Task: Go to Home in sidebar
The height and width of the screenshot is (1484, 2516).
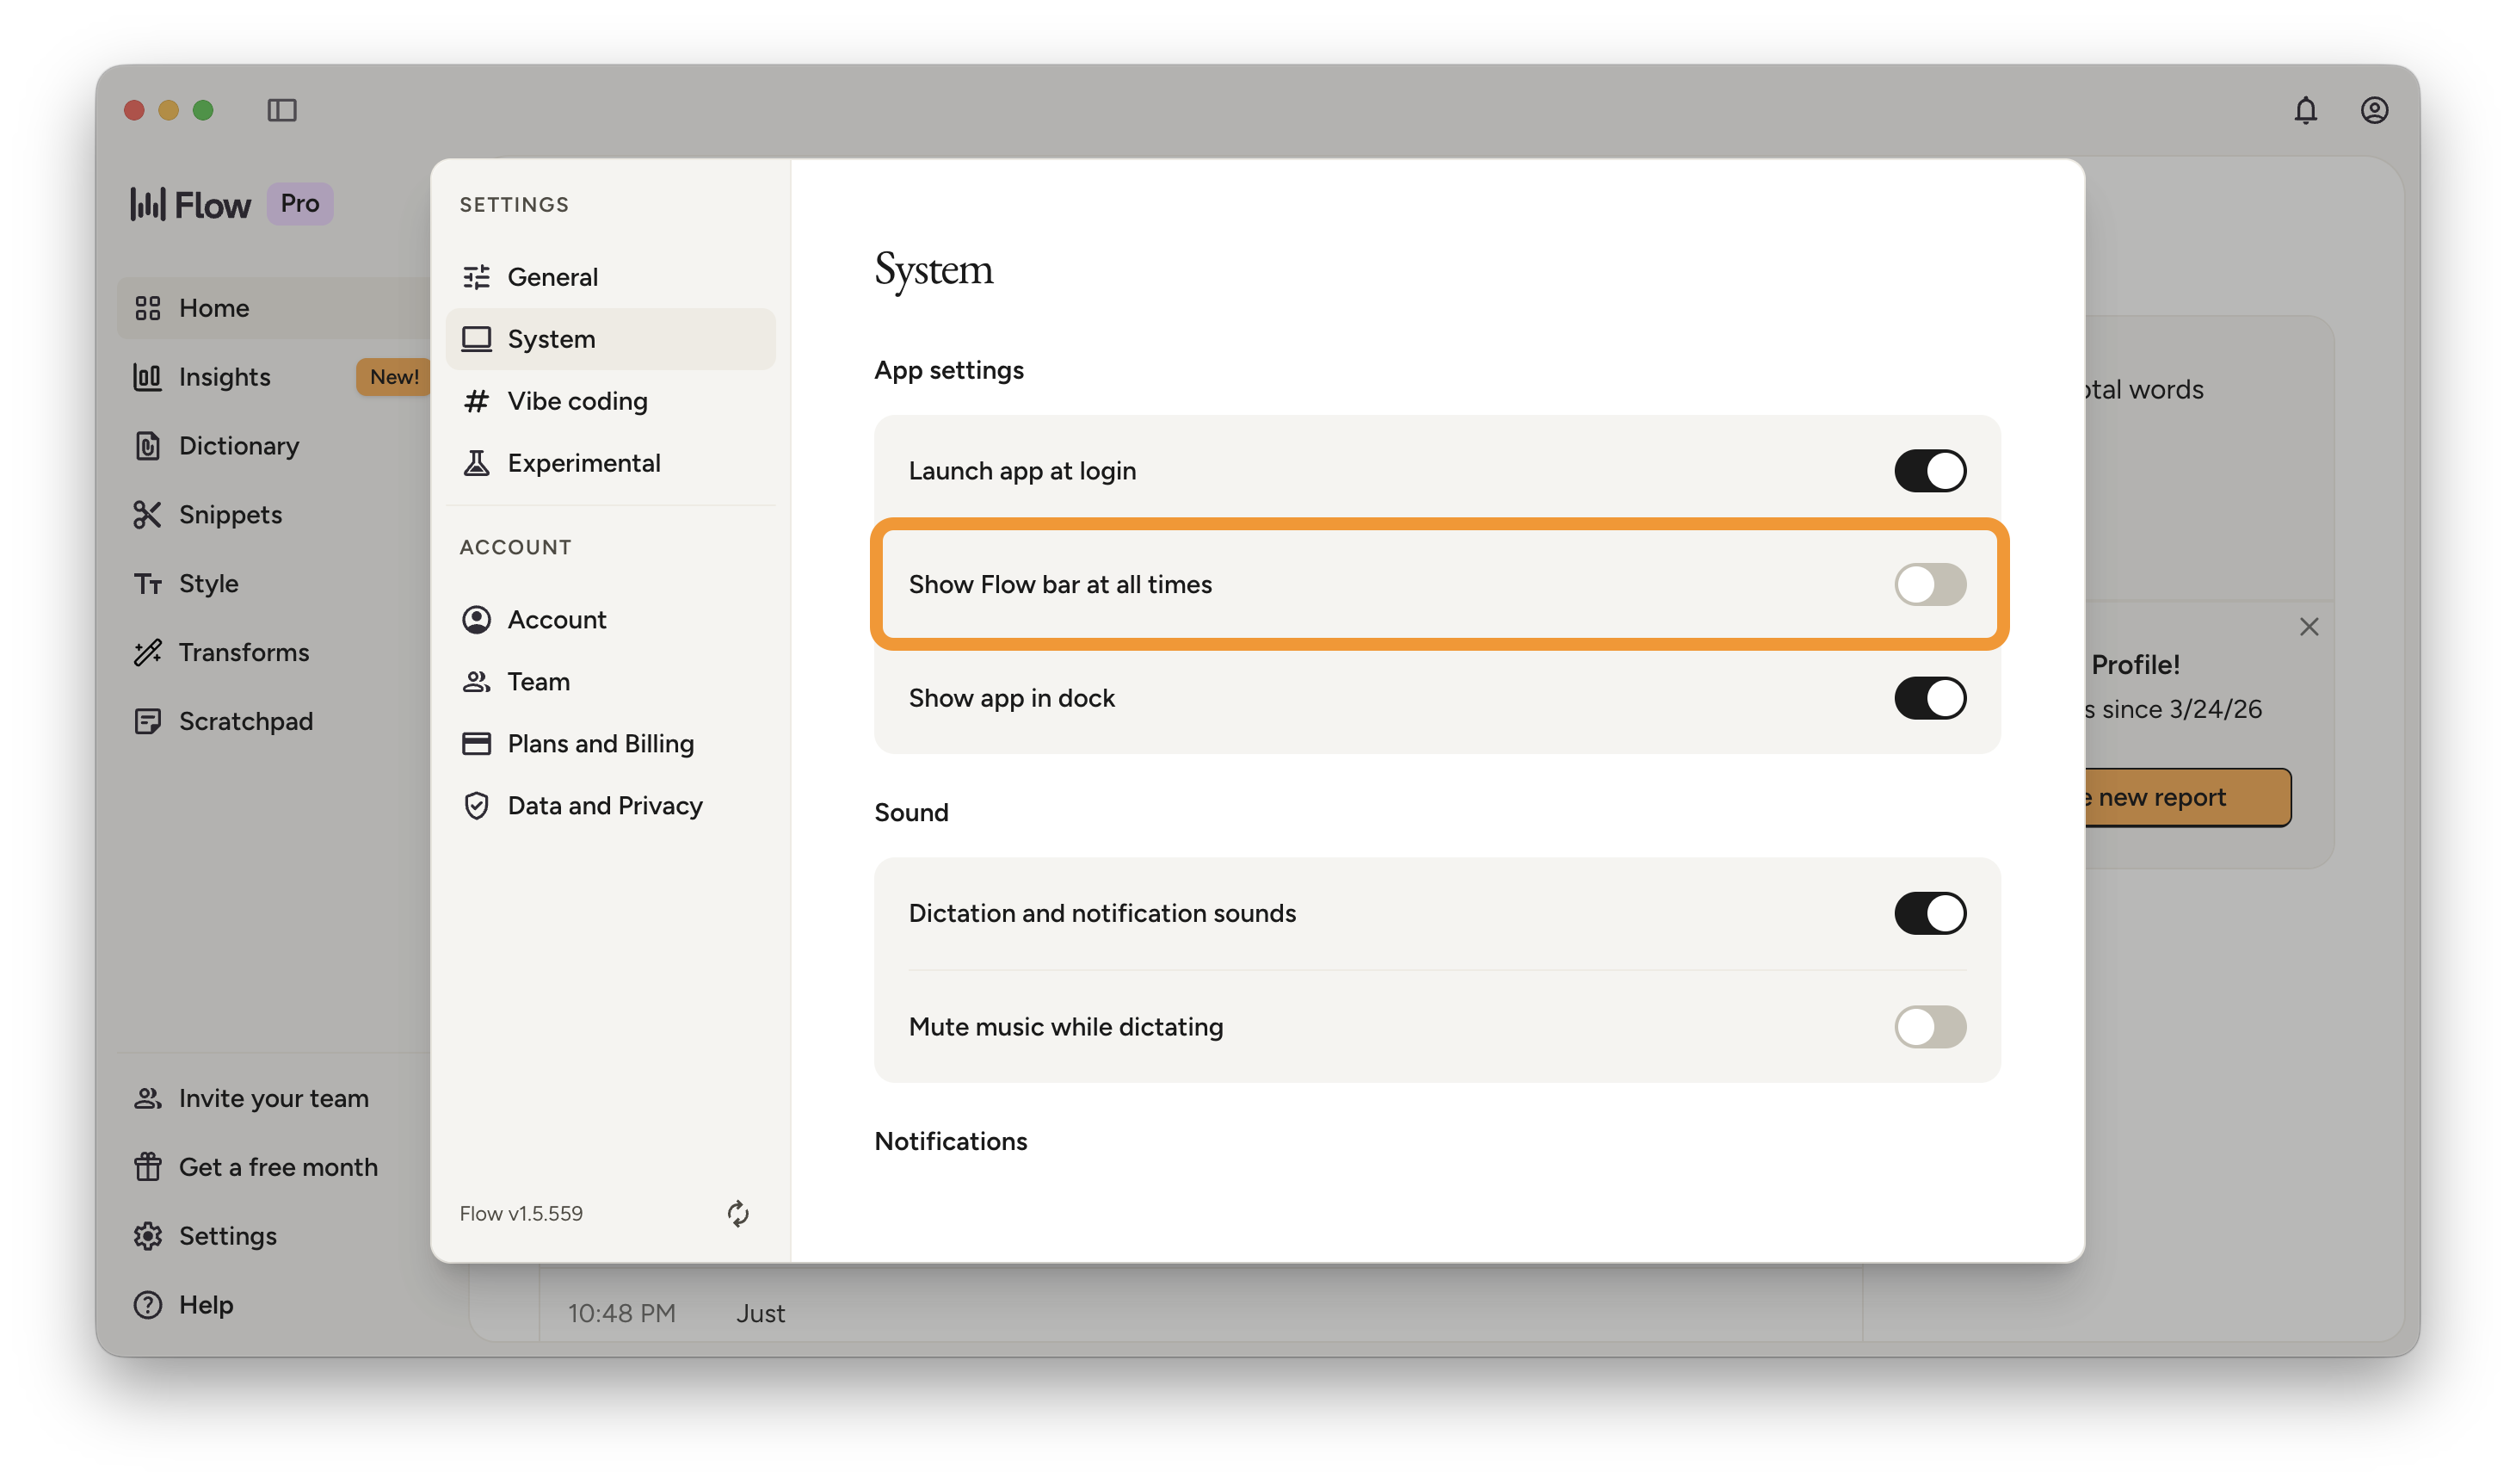Action: click(273, 308)
